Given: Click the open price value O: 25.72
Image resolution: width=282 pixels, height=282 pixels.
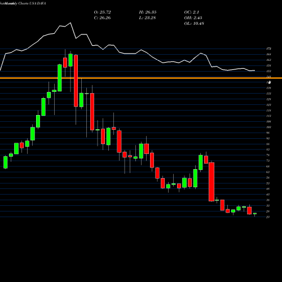Looking at the screenshot, I should (102, 12).
